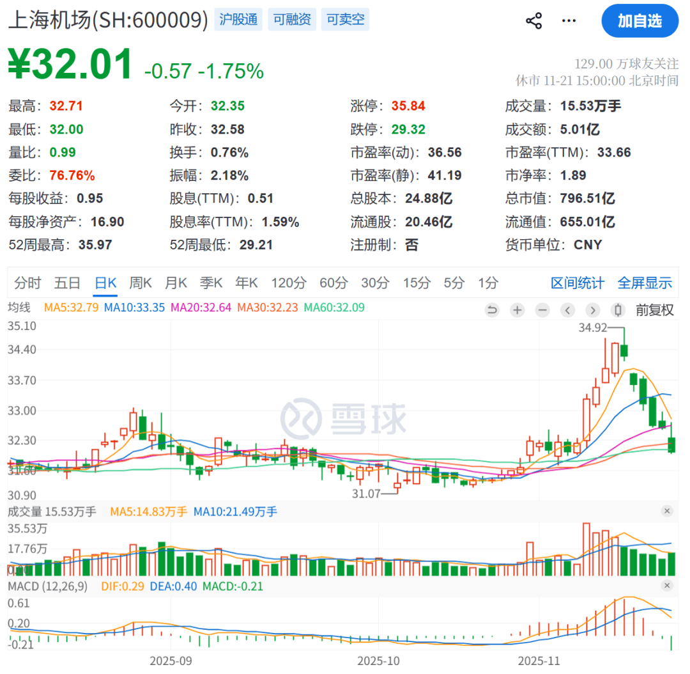Reset the chart with the undo icon
The height and width of the screenshot is (674, 690).
pos(491,310)
